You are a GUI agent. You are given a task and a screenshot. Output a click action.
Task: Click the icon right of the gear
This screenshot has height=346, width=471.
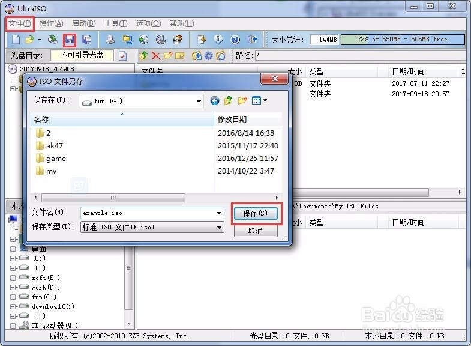[x=220, y=56]
